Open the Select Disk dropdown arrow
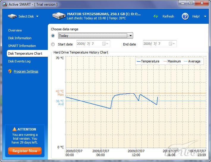The width and height of the screenshot is (211, 162). pyautogui.click(x=37, y=16)
